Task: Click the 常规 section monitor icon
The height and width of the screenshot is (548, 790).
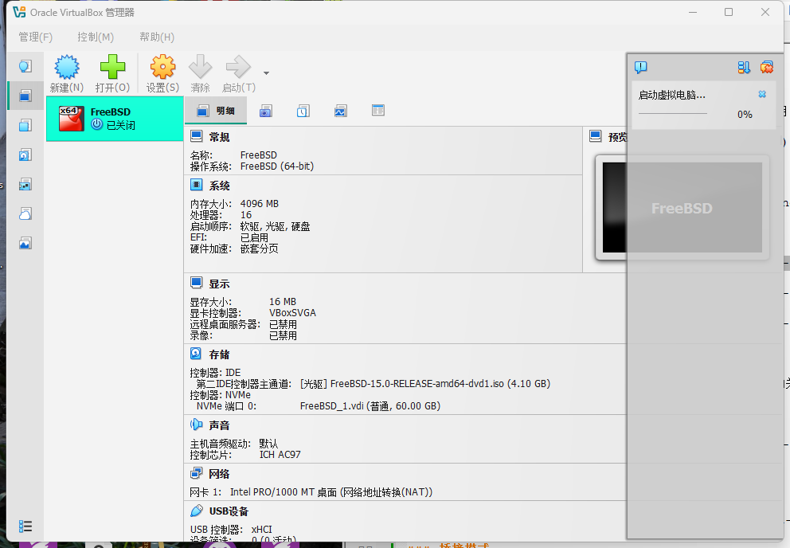Action: coord(197,136)
